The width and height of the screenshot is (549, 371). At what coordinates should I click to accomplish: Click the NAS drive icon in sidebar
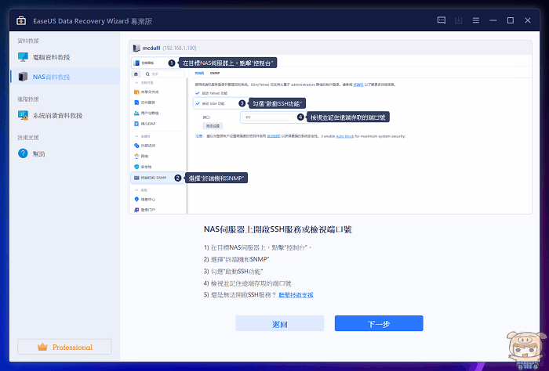click(x=23, y=77)
